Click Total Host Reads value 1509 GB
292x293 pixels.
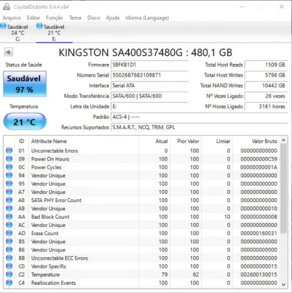tap(266, 64)
